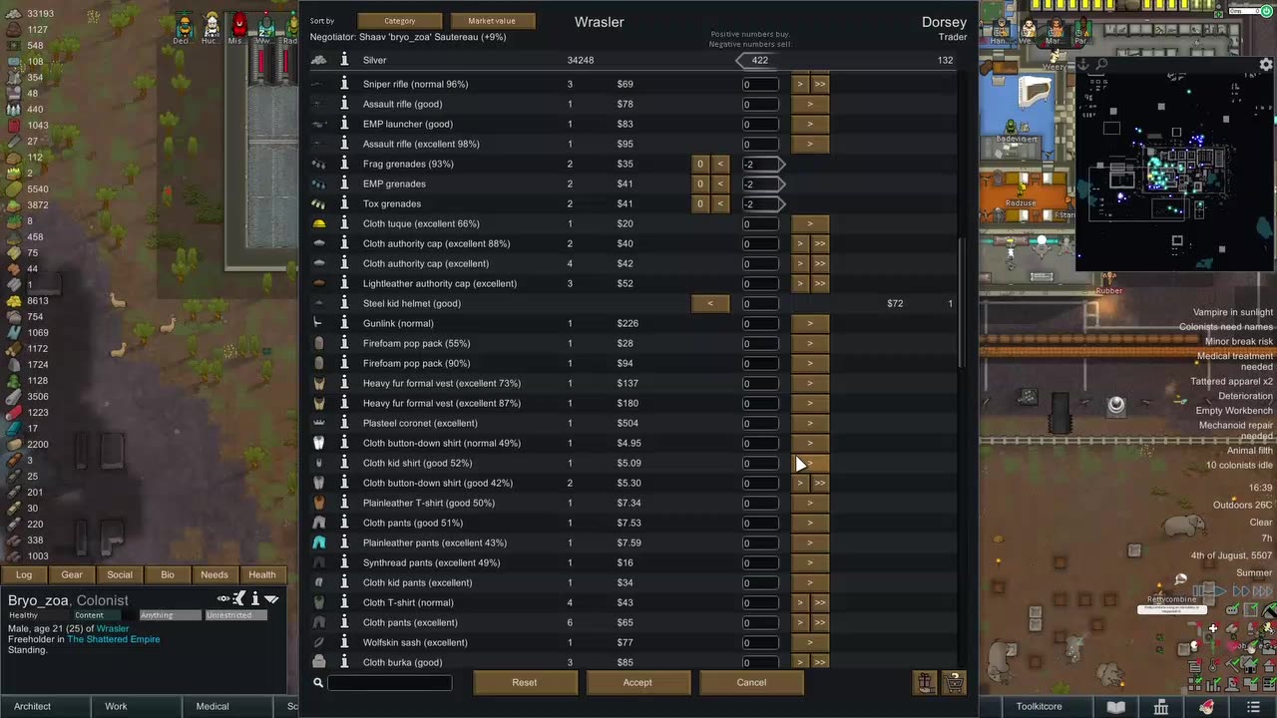Open info for Silver currency row

[x=344, y=60]
